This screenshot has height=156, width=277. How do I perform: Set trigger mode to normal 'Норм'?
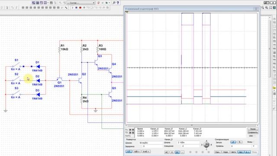[x=225, y=152]
